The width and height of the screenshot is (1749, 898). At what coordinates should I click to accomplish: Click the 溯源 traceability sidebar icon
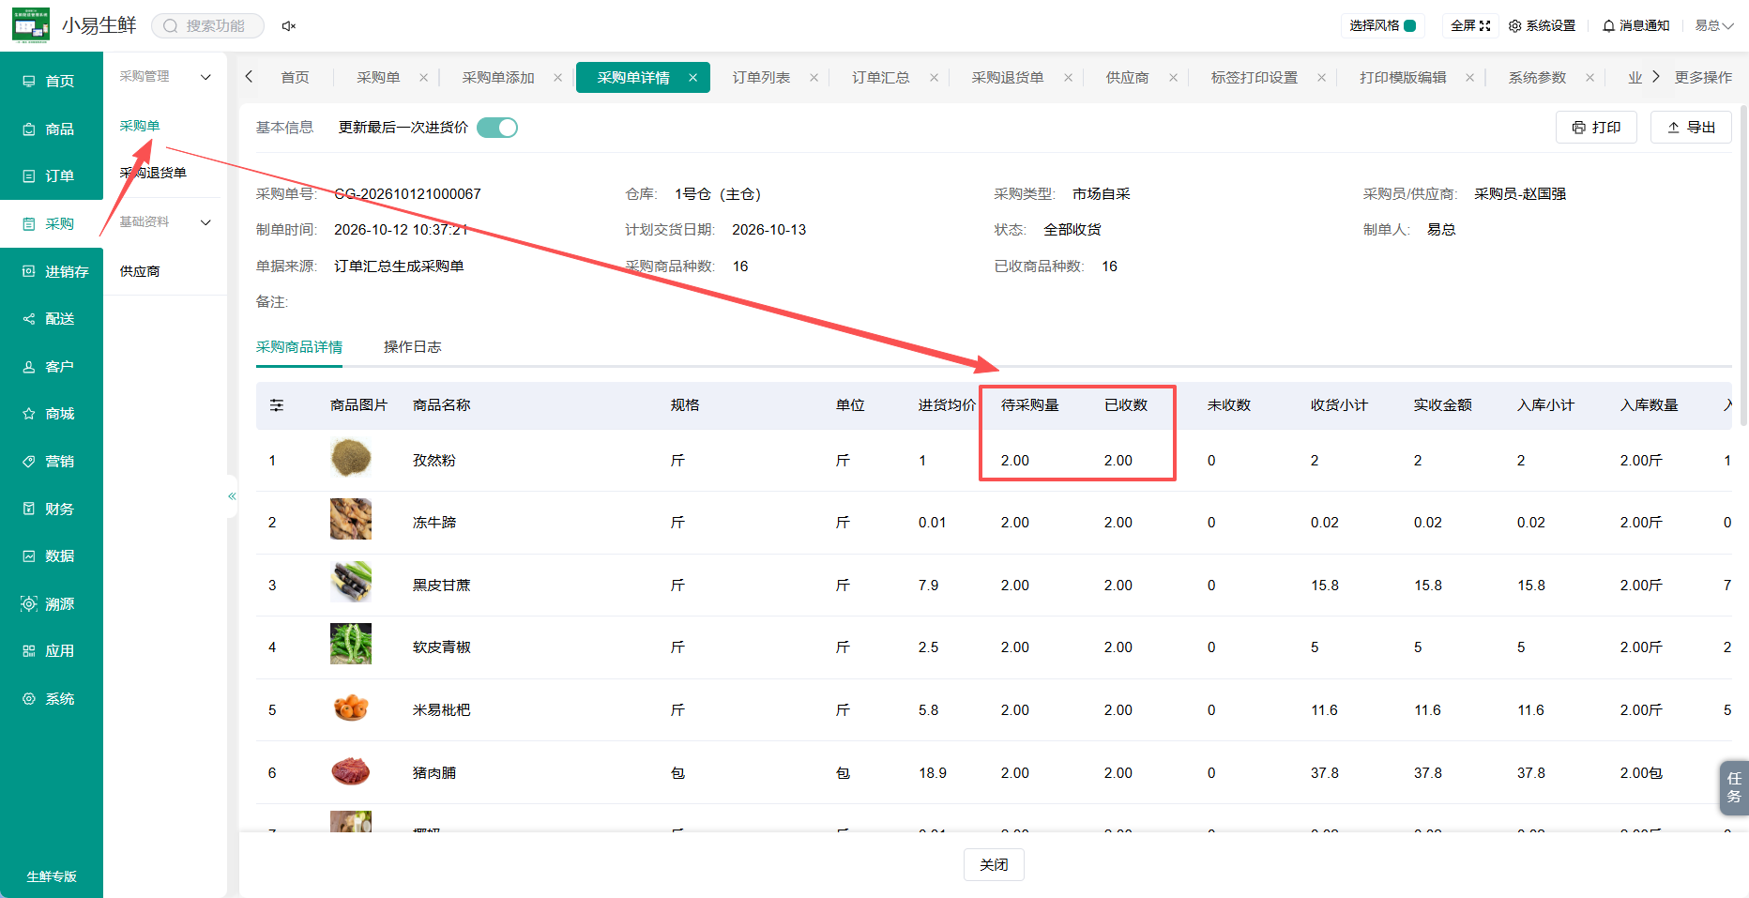(29, 603)
